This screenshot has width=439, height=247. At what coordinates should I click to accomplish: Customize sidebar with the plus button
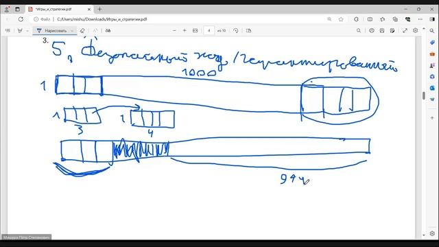(432, 118)
